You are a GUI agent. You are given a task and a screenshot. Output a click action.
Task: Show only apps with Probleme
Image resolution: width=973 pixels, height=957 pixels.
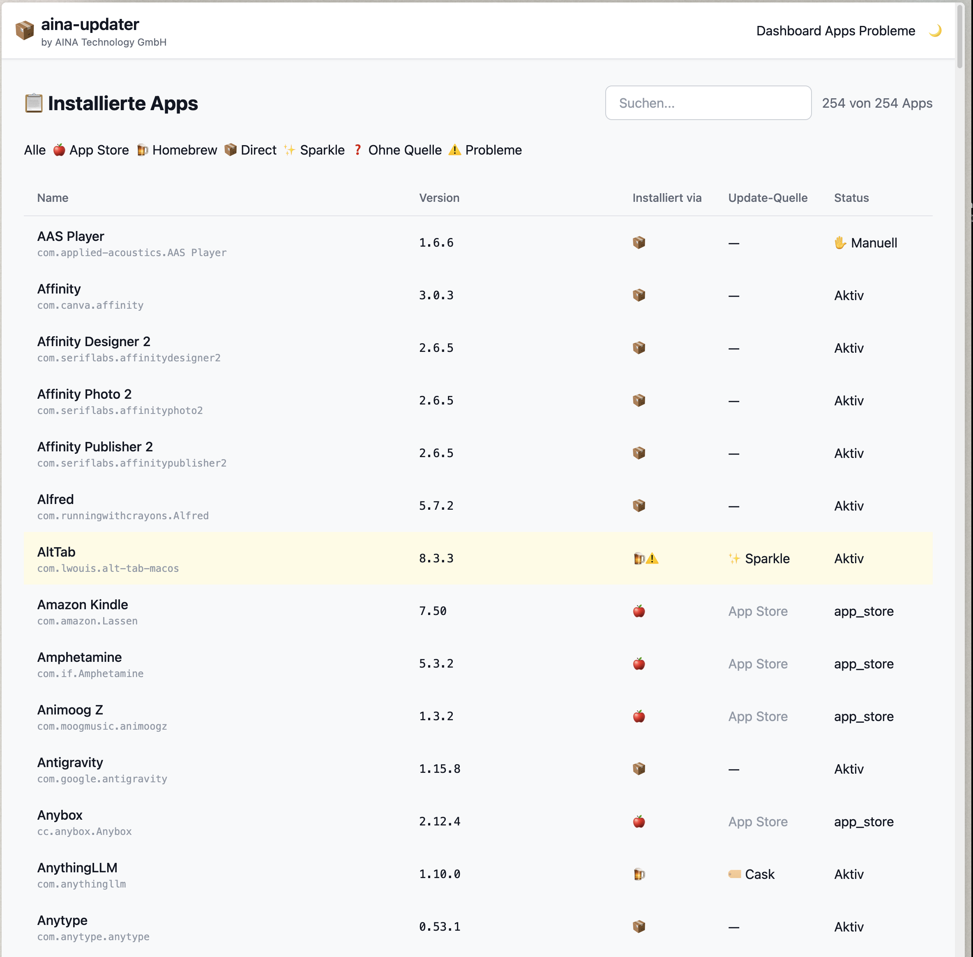(x=486, y=150)
